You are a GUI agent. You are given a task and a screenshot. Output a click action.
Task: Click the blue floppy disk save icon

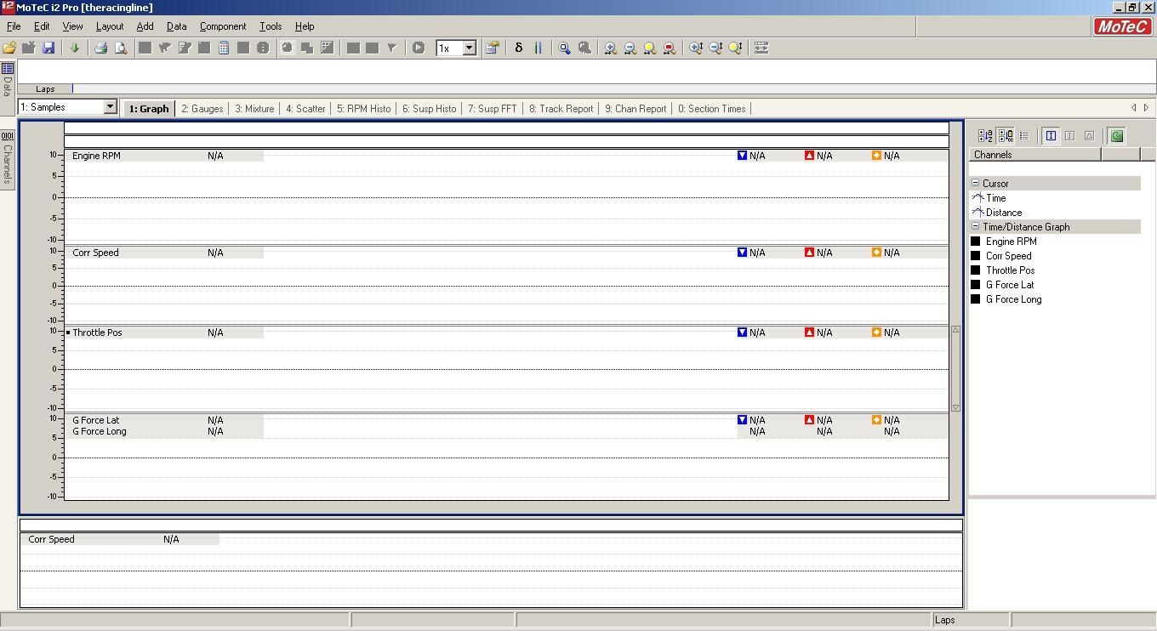48,48
